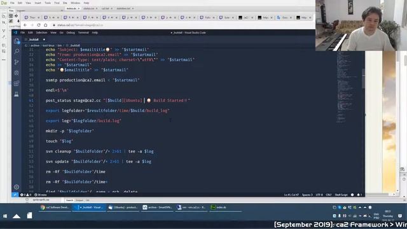Select the Search tab in Dreamweaver bottom panel
This screenshot has height=229, width=407.
69,200
